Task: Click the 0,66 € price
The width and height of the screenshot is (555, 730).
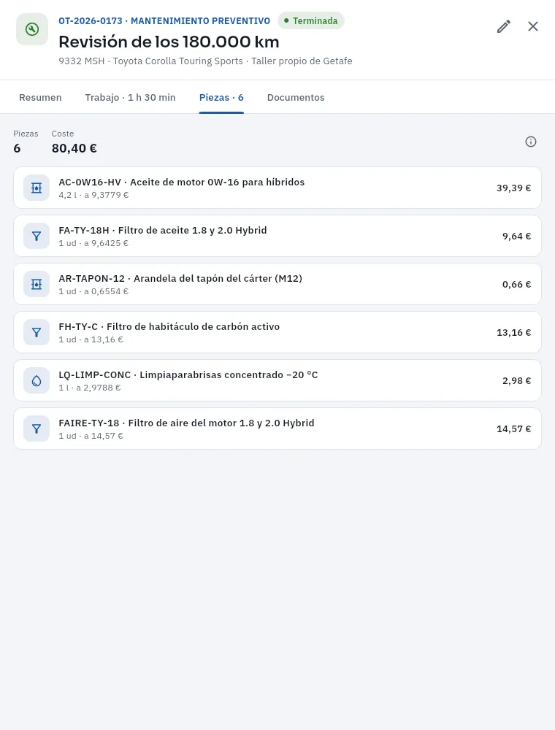Action: pos(516,285)
